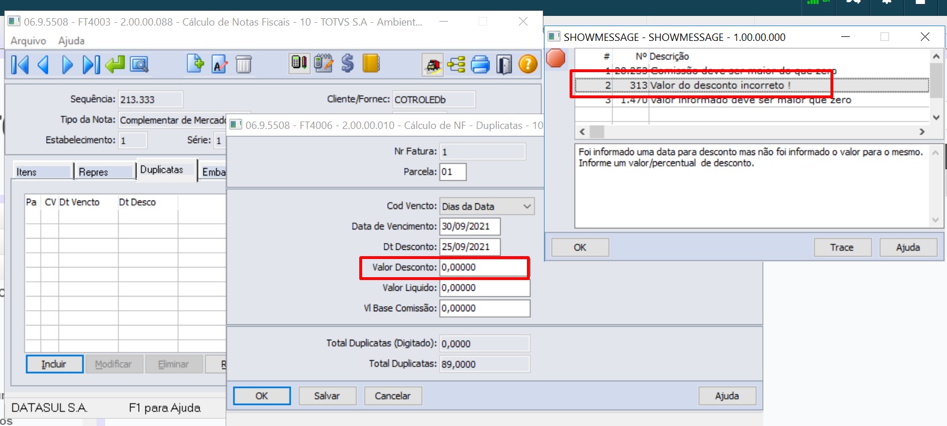Viewport: 947px width, 426px height.
Task: Click the Descrição column header
Action: [669, 56]
